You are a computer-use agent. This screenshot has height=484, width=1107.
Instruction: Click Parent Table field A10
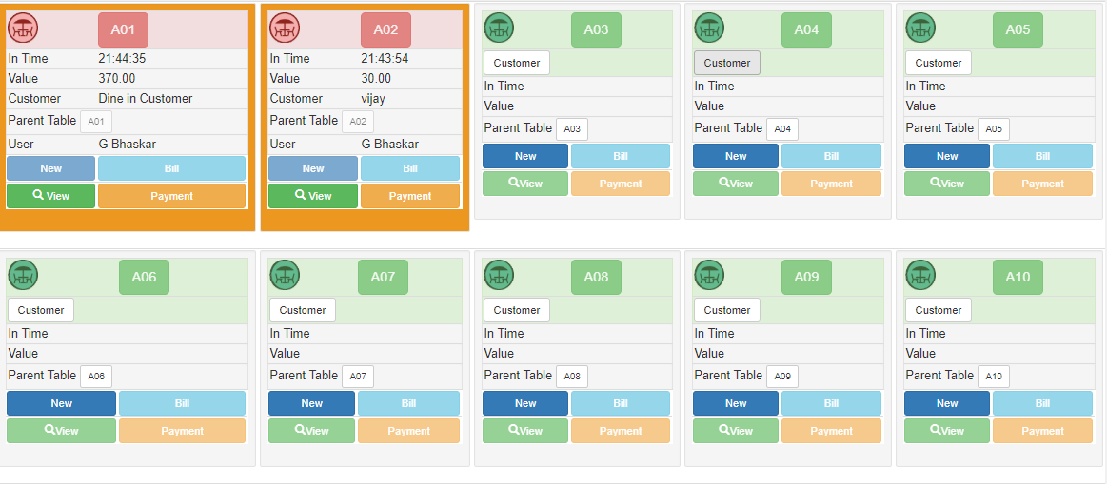(994, 377)
